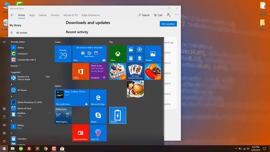270x152 pixels.
Task: Switch to Apps tab in Store
Action: 32,15
